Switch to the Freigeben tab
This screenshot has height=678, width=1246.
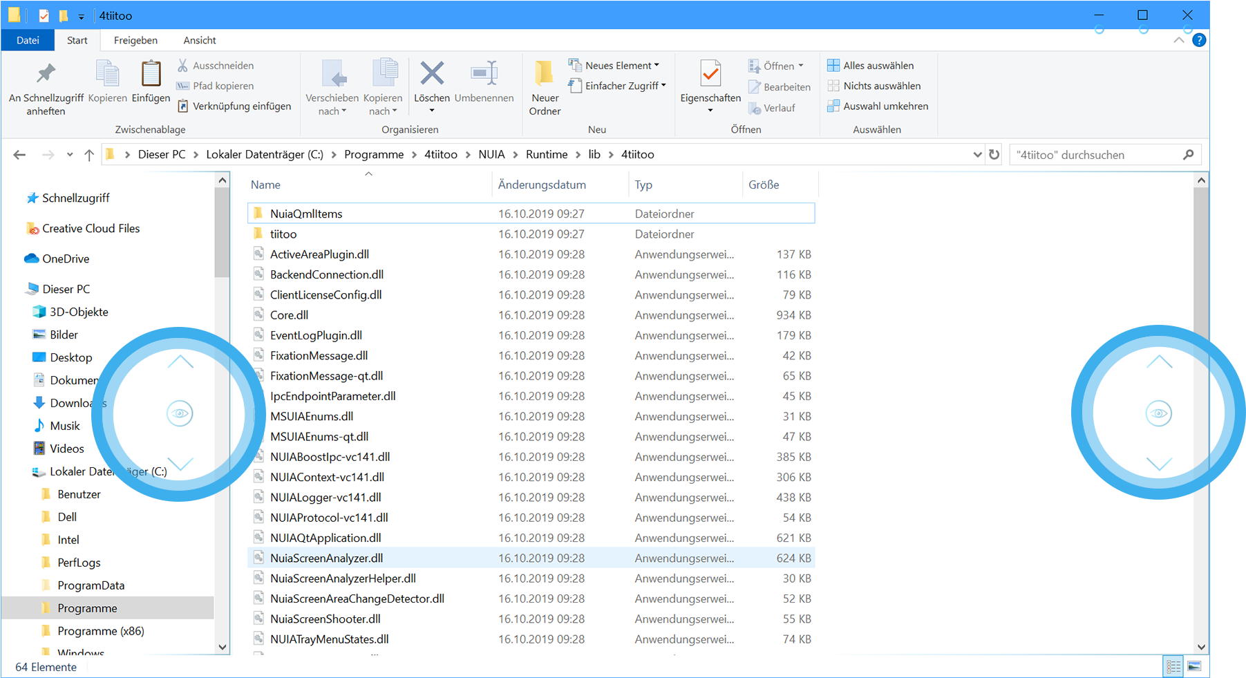(x=135, y=40)
